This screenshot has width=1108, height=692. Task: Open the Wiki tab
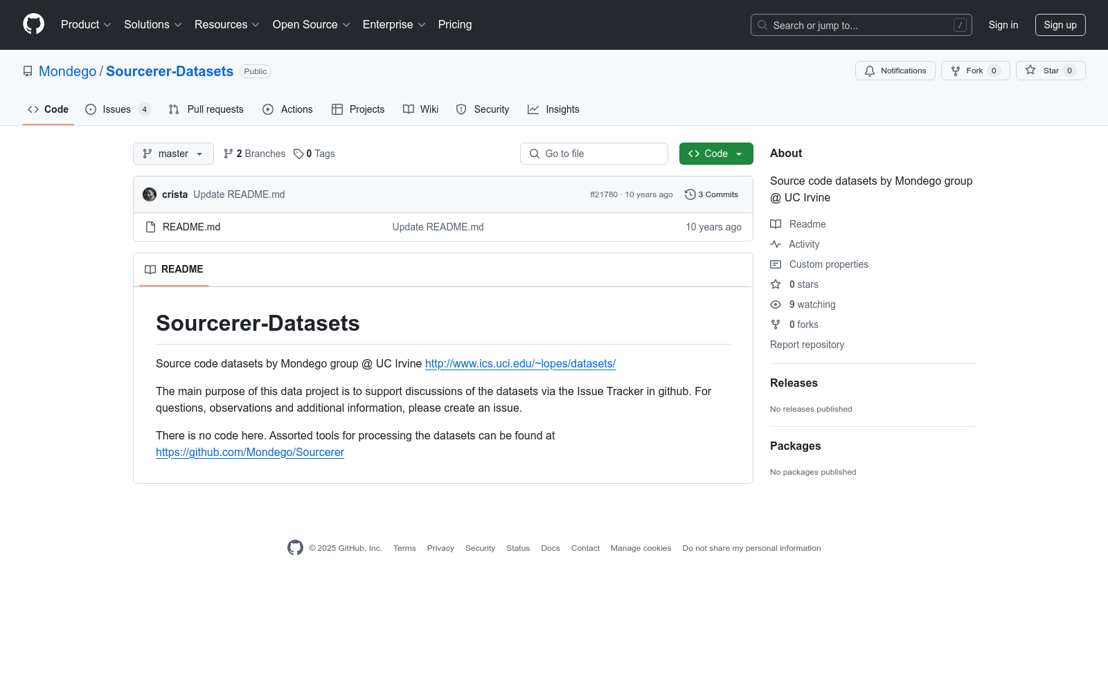pyautogui.click(x=421, y=109)
